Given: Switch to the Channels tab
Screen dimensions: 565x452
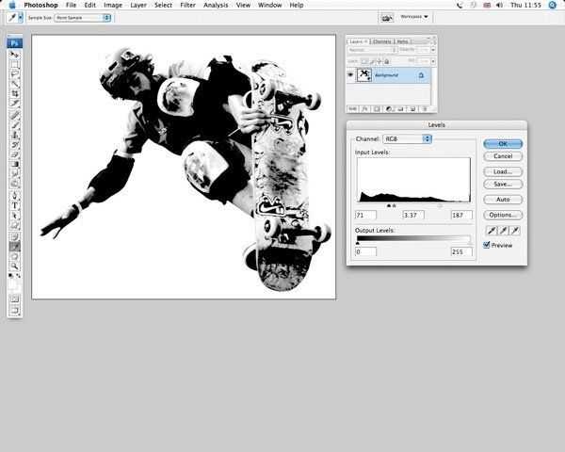Looking at the screenshot, I should click(381, 41).
